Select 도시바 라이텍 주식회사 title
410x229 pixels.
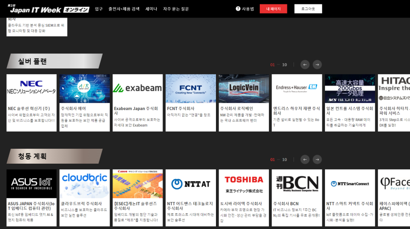pos(241,204)
